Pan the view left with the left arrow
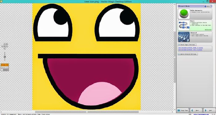216x115 pixels. point(2,46)
